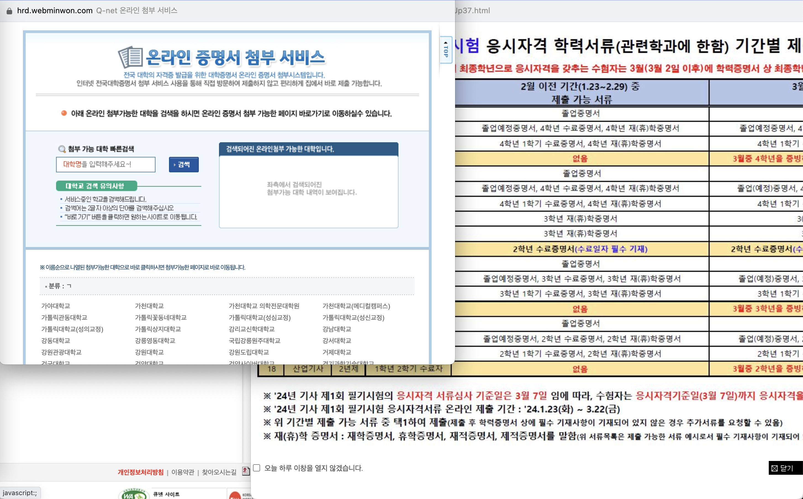Check the 오늘 하루 이창을 열지 않겠습니다 box

coord(257,468)
